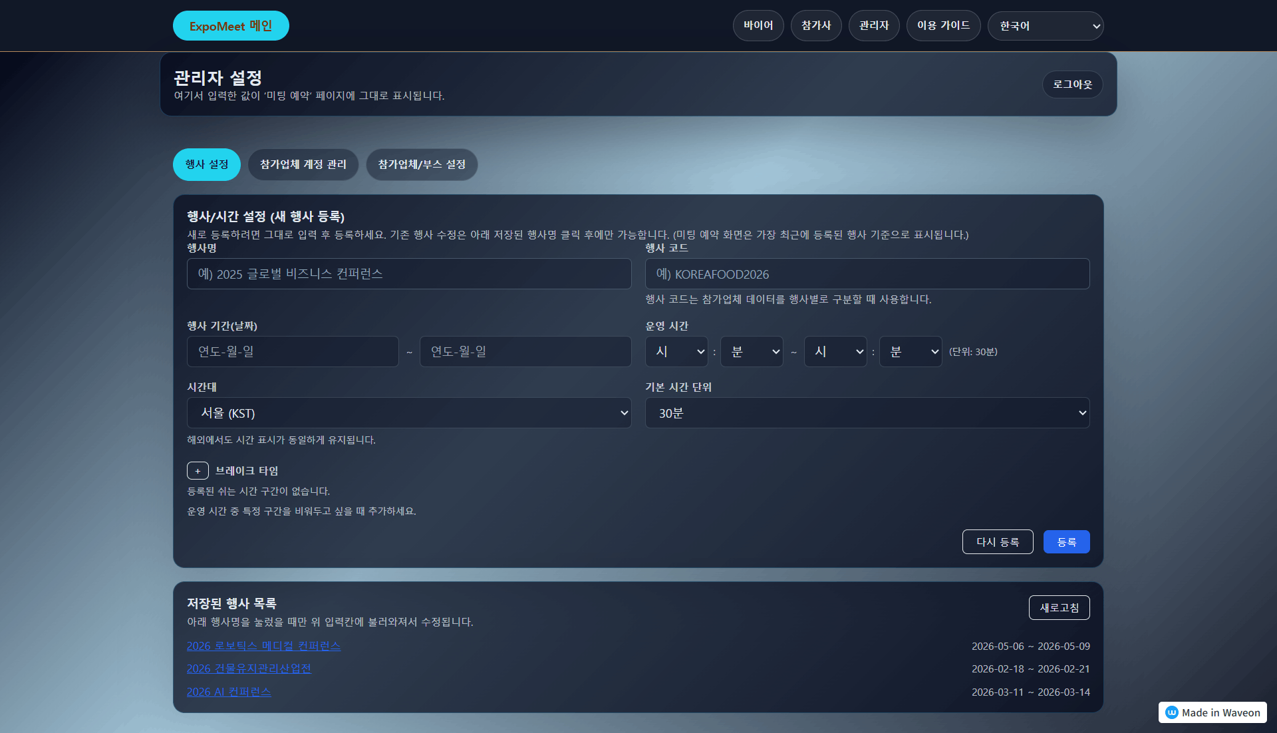Open 2026 로보틱스 메디컬 컨퍼런스 event link
This screenshot has height=733, width=1277.
pos(263,646)
